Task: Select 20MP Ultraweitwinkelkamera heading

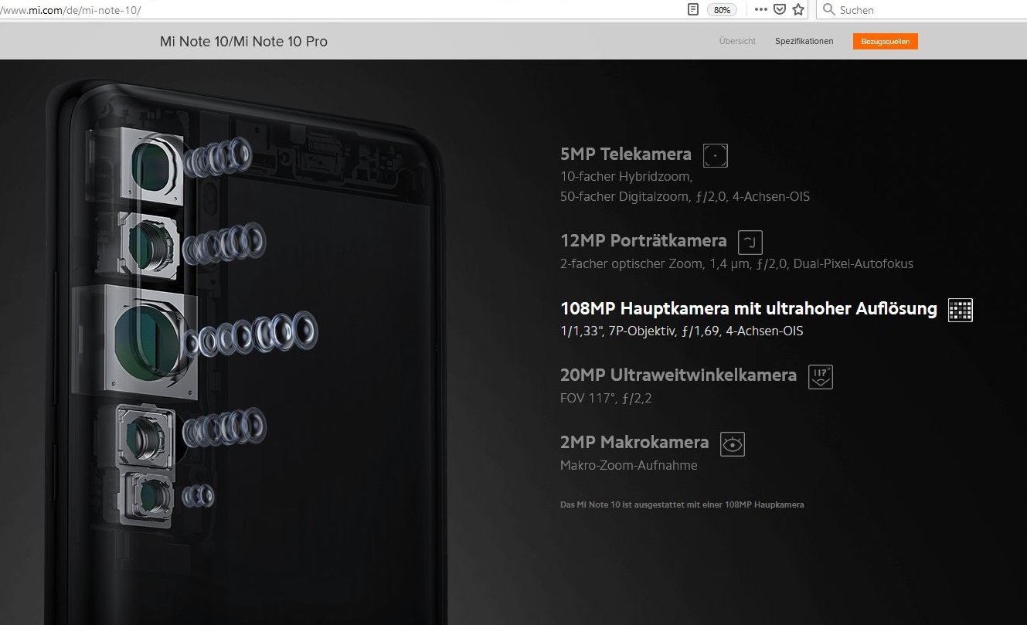Action: tap(678, 375)
